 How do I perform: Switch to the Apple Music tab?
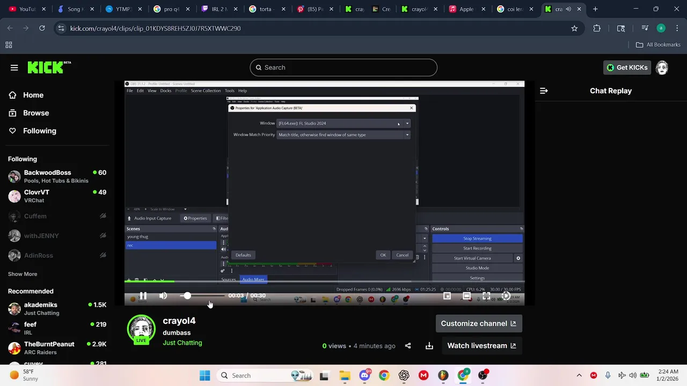pyautogui.click(x=466, y=9)
